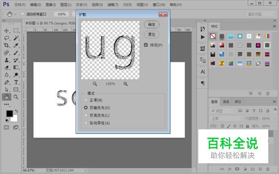Choose 正常(N) mode radio button
The image size is (279, 174).
[86, 100]
